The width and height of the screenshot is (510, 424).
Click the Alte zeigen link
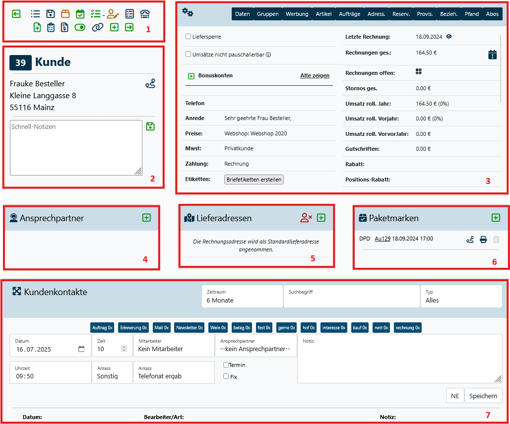315,76
